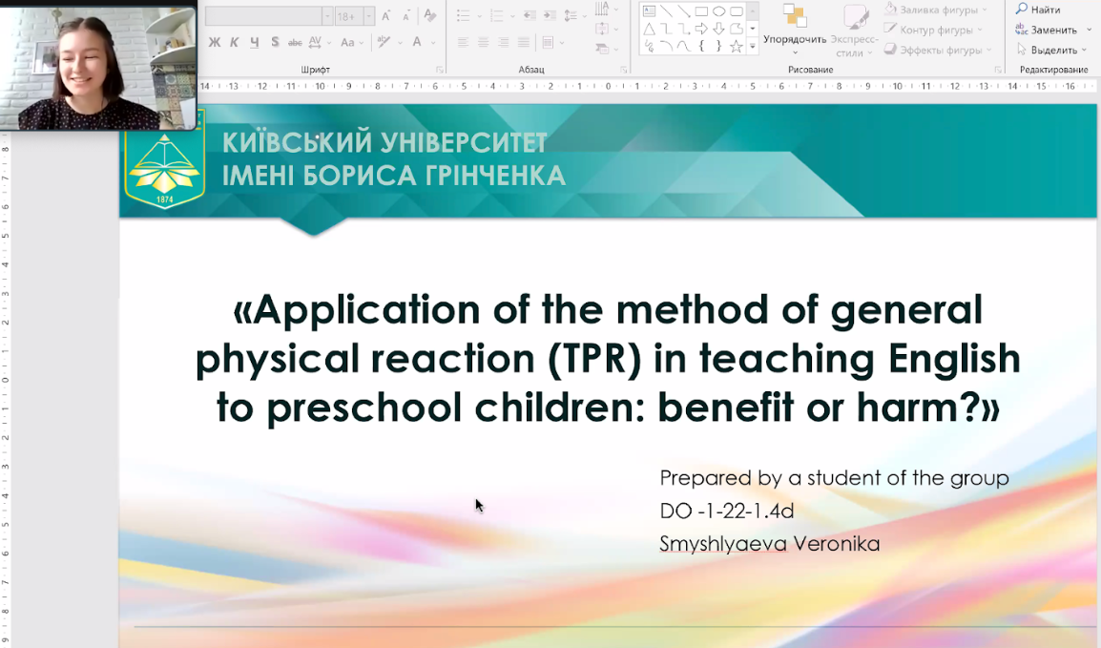The width and height of the screenshot is (1101, 648).
Task: Select the star shape in the shapes gallery
Action: pos(736,46)
